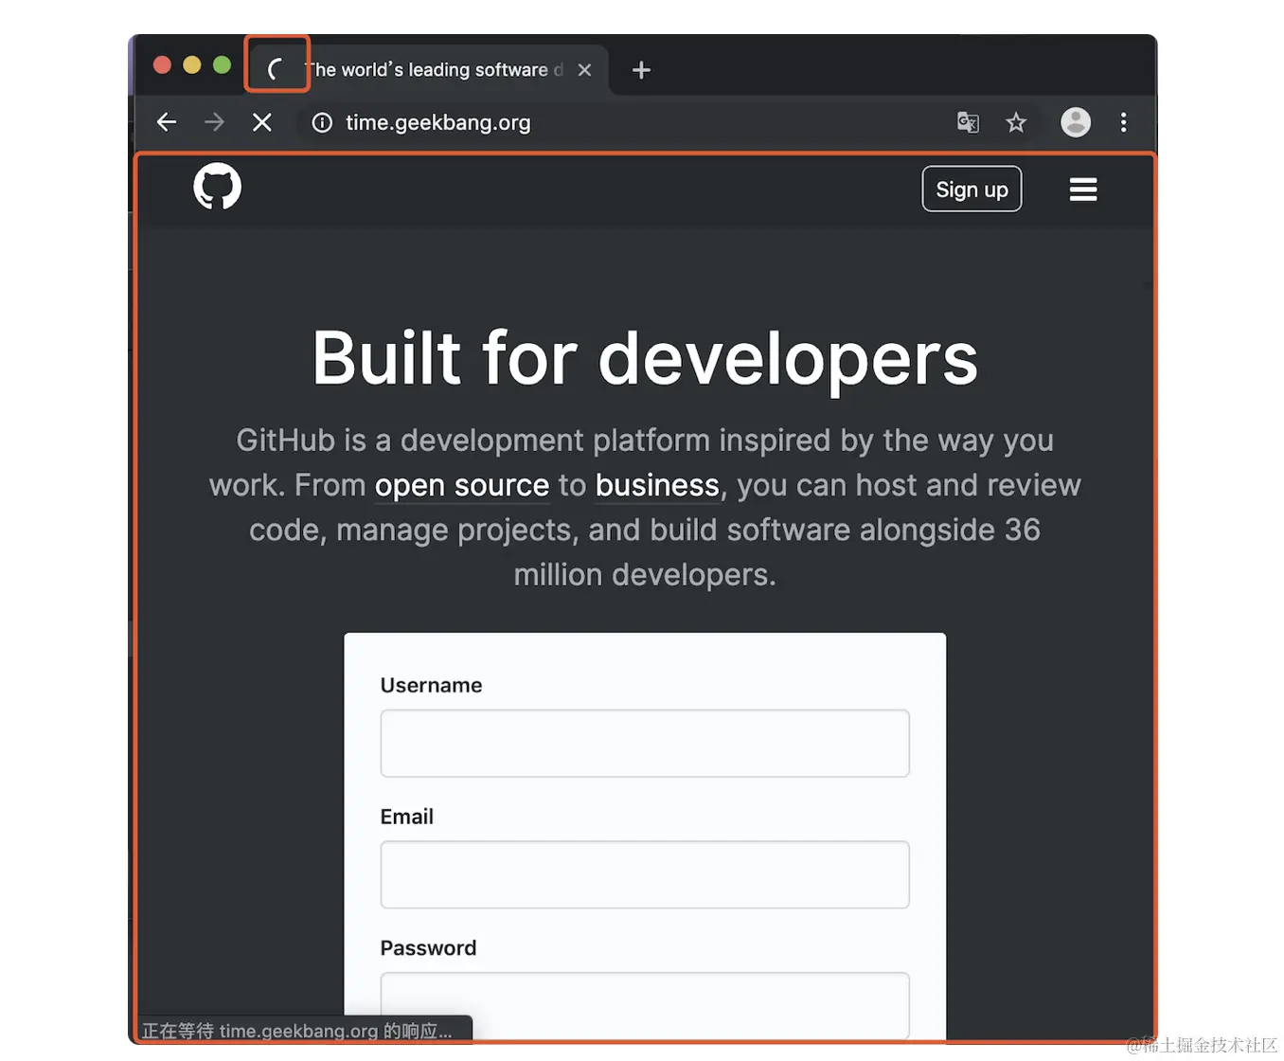Click the Password label
The image size is (1284, 1061).
pyautogui.click(x=428, y=948)
